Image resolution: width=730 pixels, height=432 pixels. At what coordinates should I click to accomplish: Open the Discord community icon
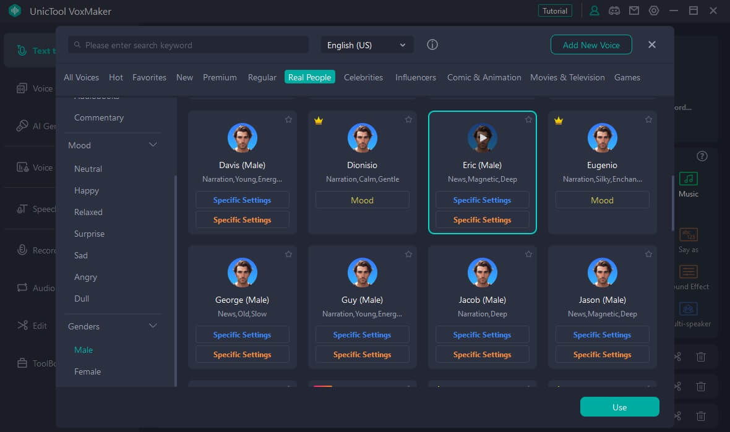tap(614, 11)
